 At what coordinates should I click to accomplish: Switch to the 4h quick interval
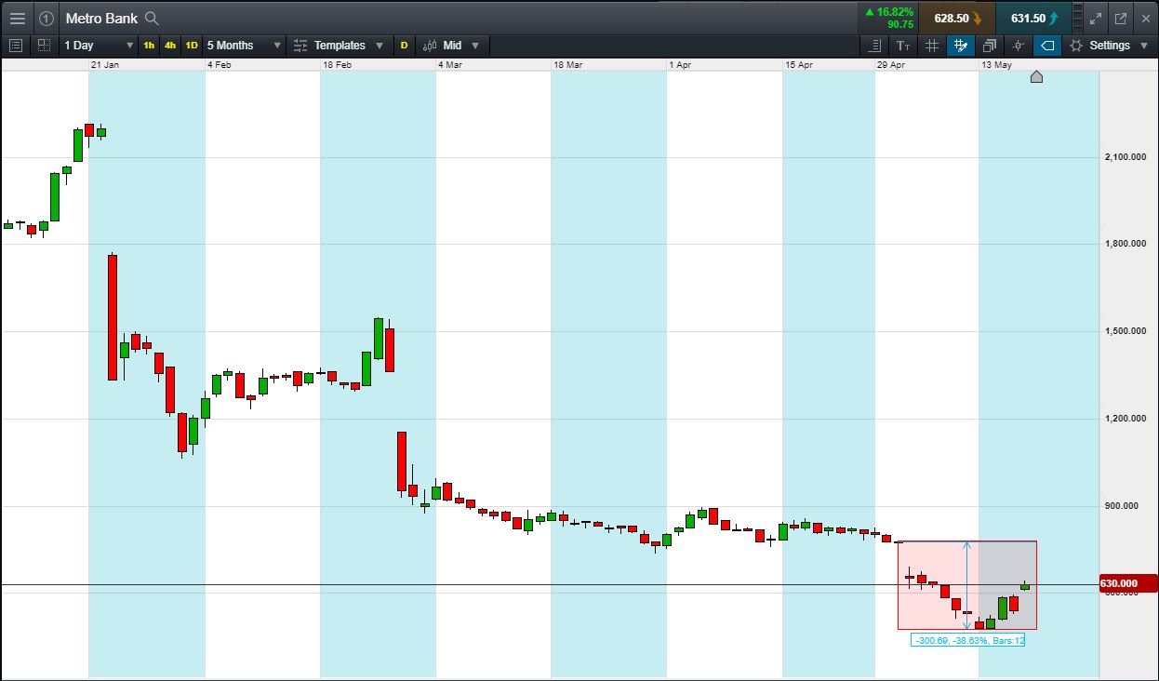click(x=170, y=45)
